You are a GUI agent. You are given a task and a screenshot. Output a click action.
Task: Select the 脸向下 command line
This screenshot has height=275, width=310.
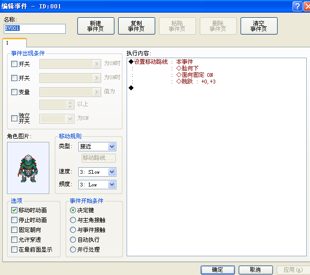pos(187,68)
